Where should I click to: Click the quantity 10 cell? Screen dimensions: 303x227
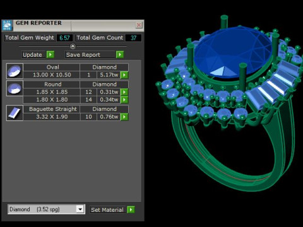[x=88, y=117]
